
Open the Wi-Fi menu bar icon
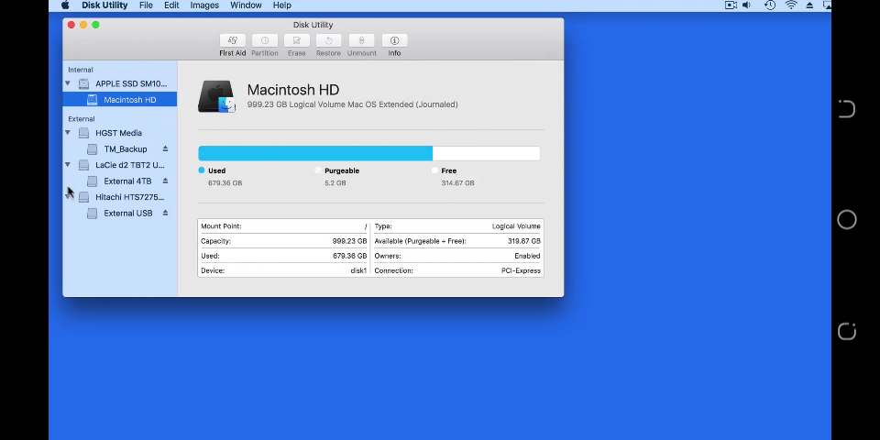click(x=791, y=5)
